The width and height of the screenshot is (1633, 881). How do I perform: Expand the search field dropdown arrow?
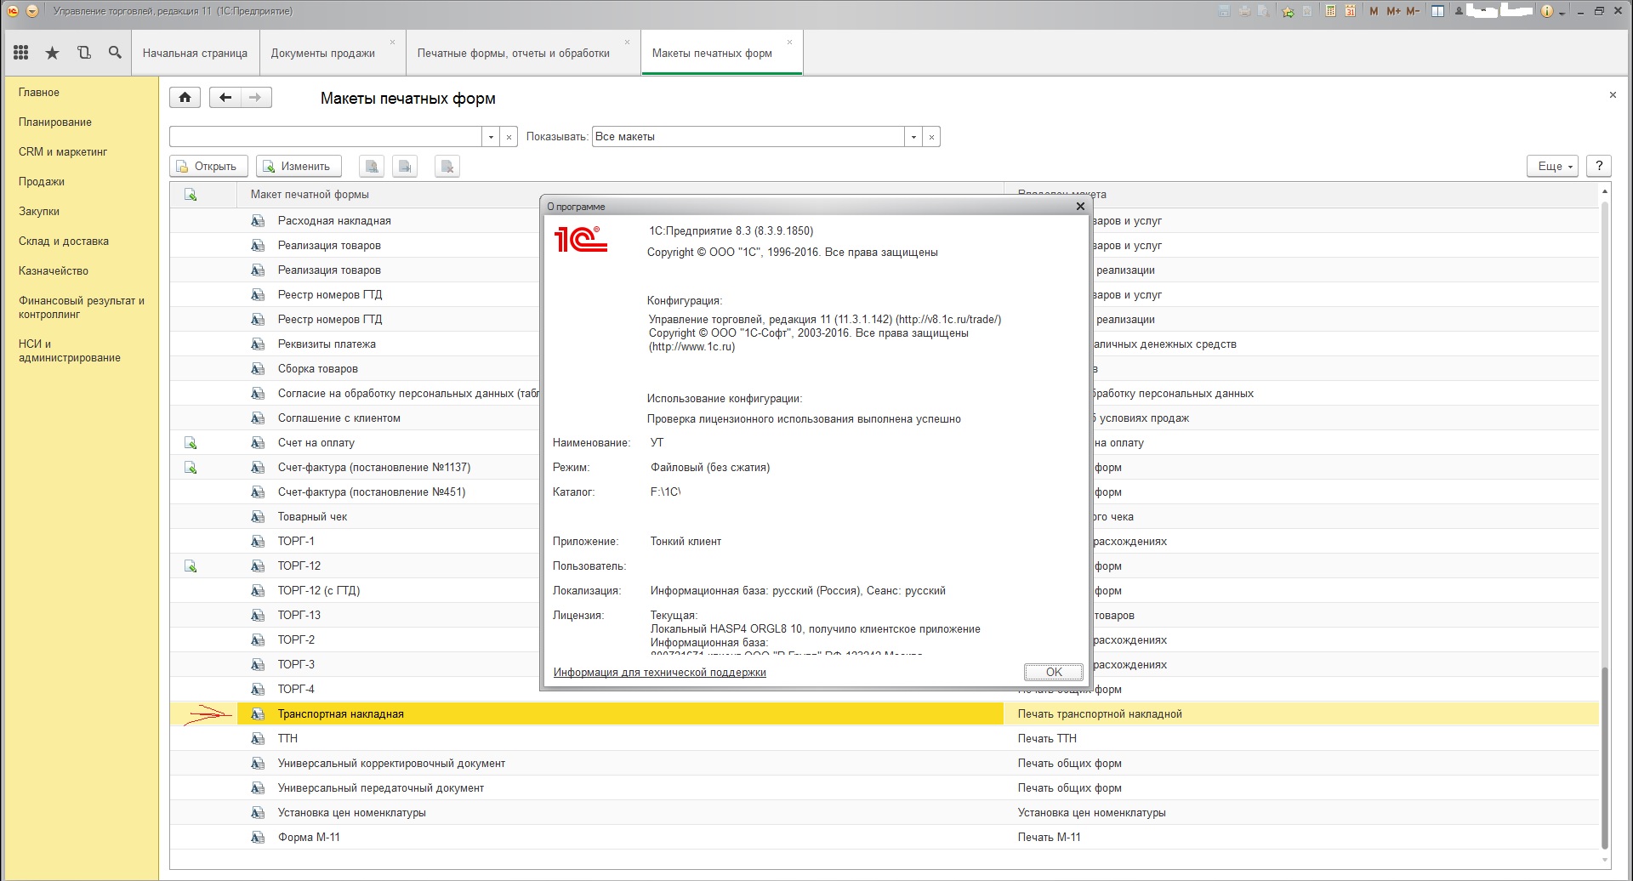(x=491, y=137)
